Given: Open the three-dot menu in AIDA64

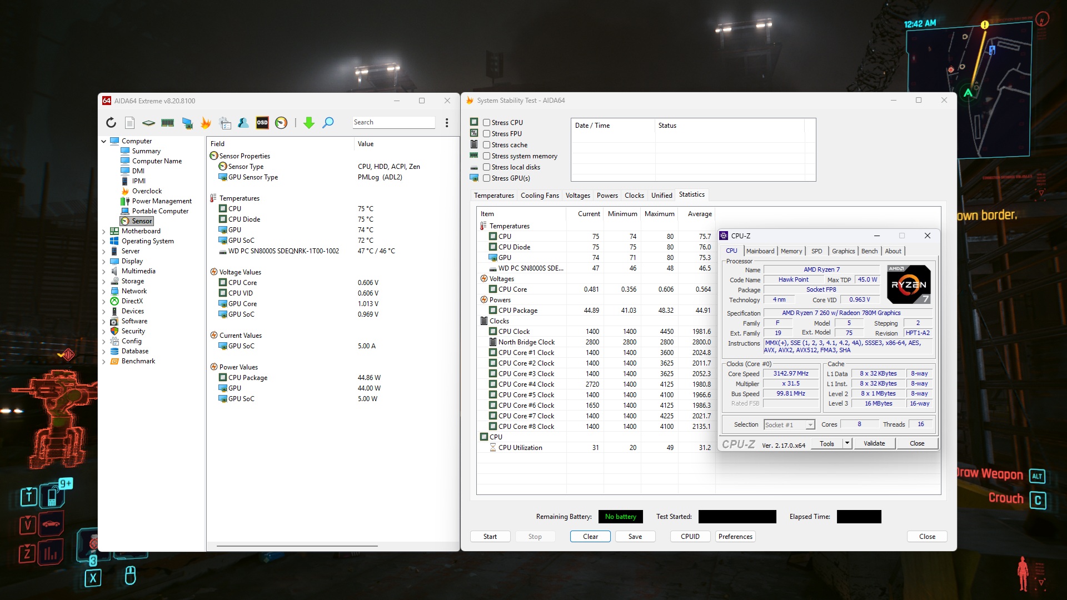Looking at the screenshot, I should point(447,123).
